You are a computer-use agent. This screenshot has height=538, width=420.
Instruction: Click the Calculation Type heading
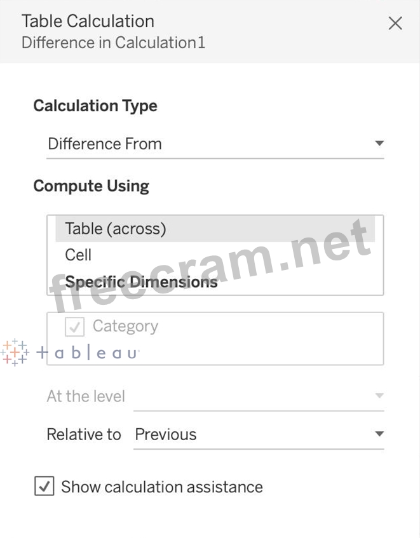pos(95,106)
